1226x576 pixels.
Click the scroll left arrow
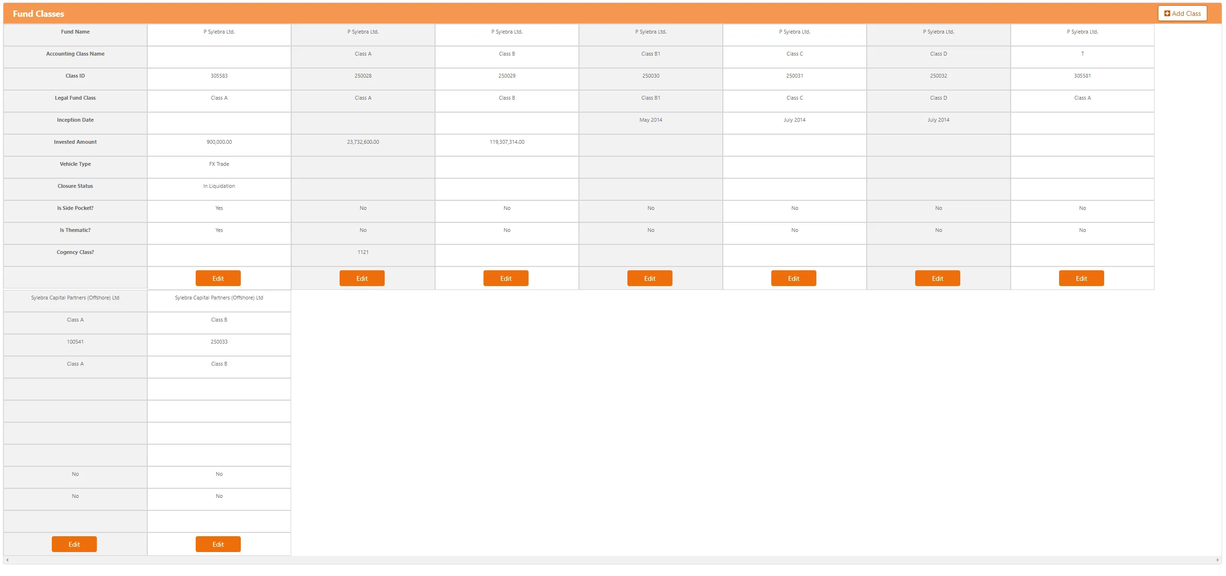pos(7,560)
